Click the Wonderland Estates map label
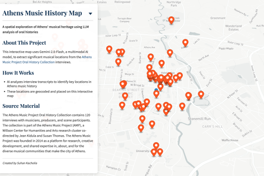 pyautogui.click(x=233, y=28)
